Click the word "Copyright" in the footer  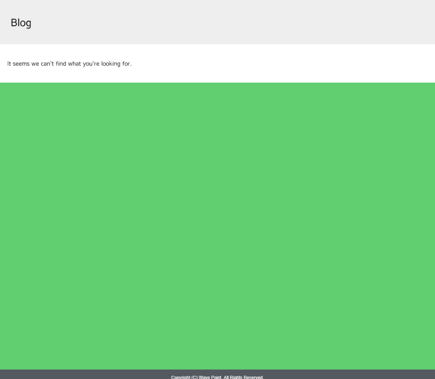pyautogui.click(x=181, y=377)
